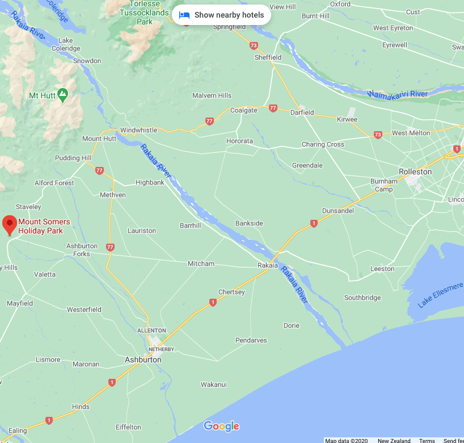Click the Methven town label
Screen dimensions: 464x443
[x=113, y=195]
